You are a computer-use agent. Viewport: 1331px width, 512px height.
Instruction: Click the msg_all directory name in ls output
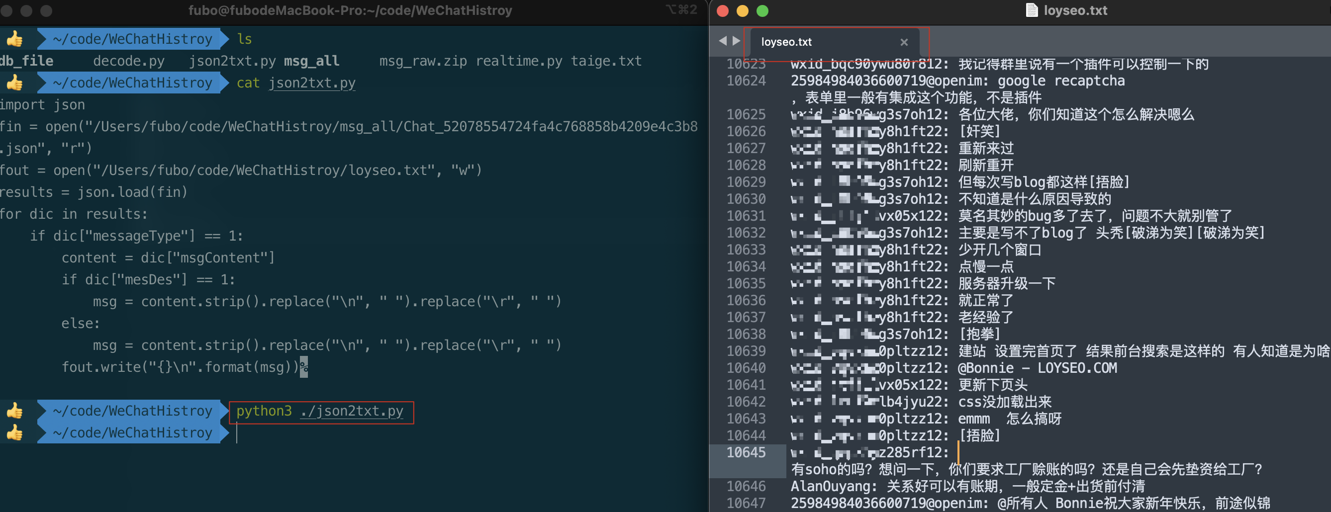point(311,62)
